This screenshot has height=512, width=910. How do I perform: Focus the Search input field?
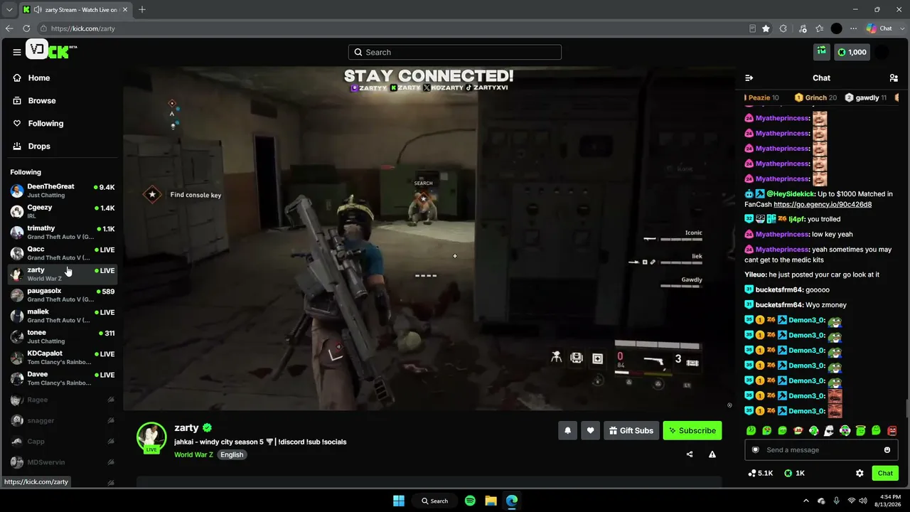(x=455, y=52)
